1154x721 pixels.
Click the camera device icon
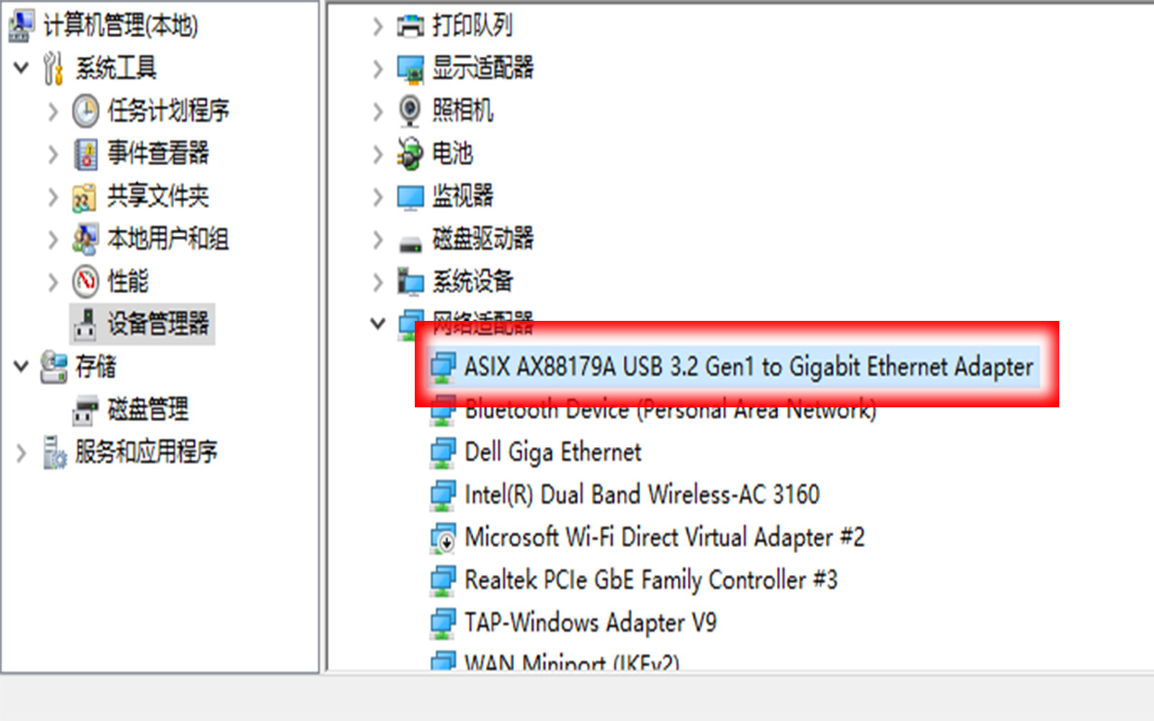(410, 111)
